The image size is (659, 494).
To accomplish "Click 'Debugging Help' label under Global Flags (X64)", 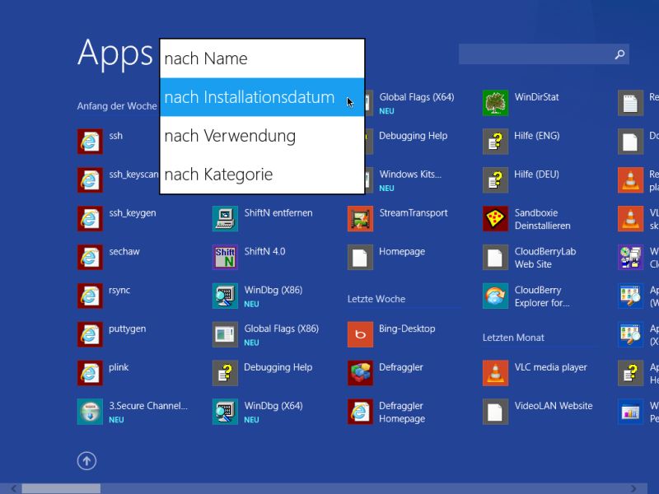I will coord(414,136).
